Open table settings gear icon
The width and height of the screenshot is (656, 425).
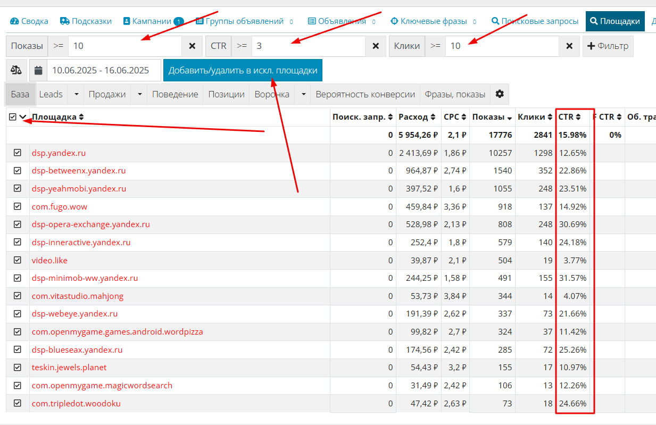(x=499, y=94)
